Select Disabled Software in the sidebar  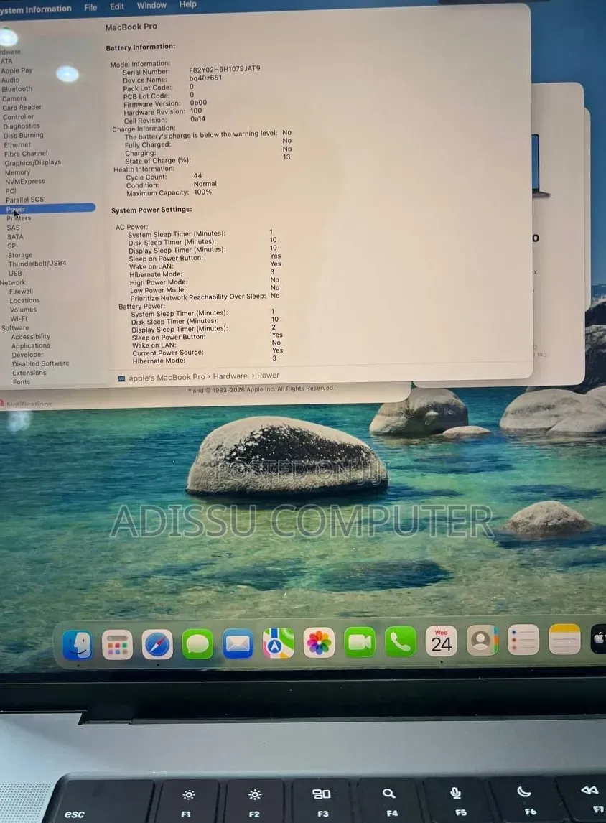pos(41,363)
